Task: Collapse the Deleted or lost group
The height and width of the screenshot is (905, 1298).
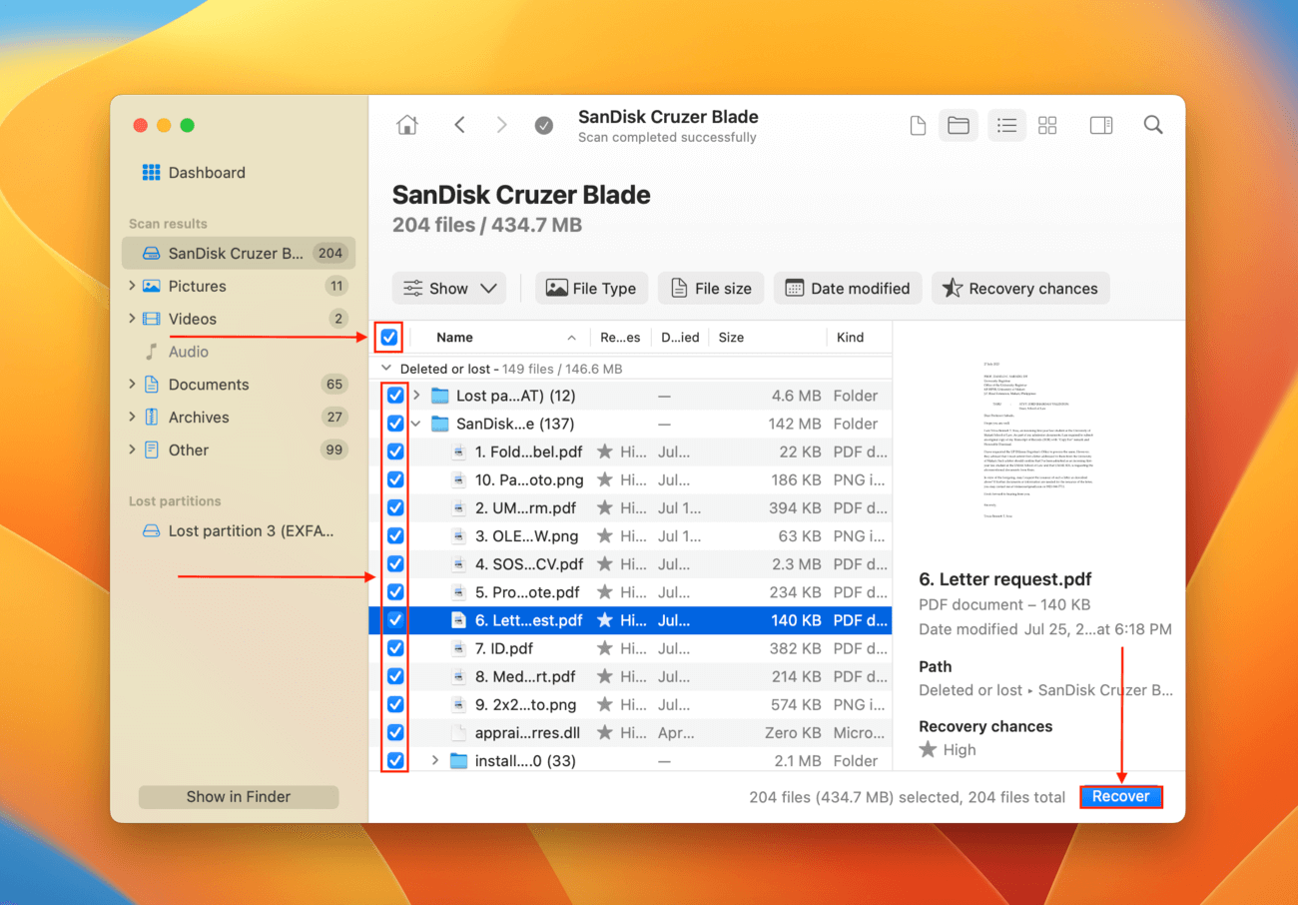Action: [387, 369]
